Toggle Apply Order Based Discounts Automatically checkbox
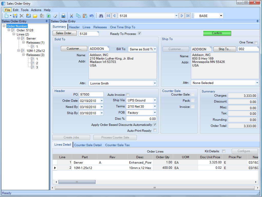Image resolution: width=262 pixels, height=197 pixels. click(x=155, y=125)
